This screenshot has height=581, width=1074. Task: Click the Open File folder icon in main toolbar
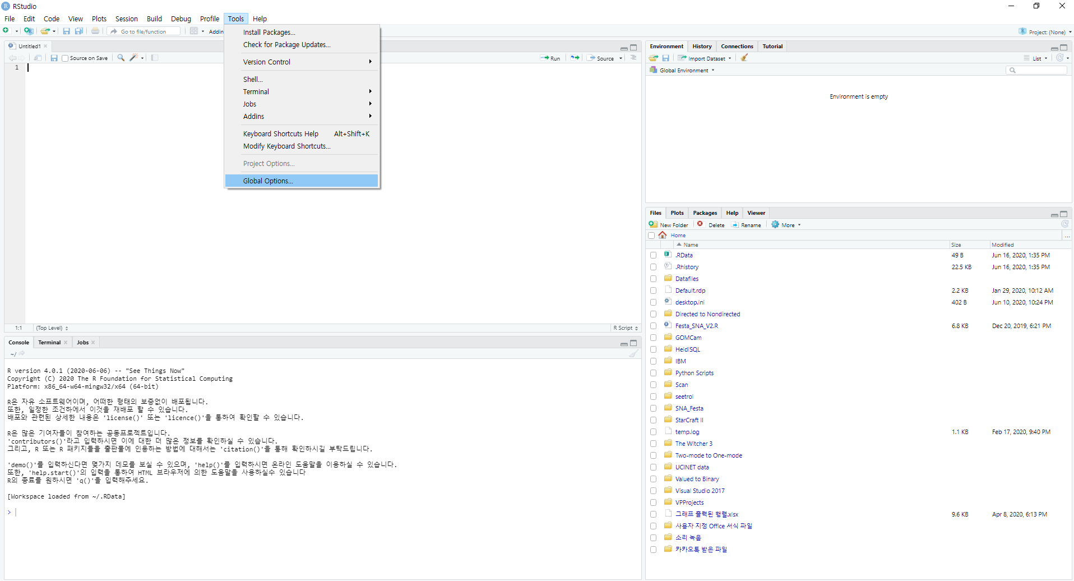(45, 31)
